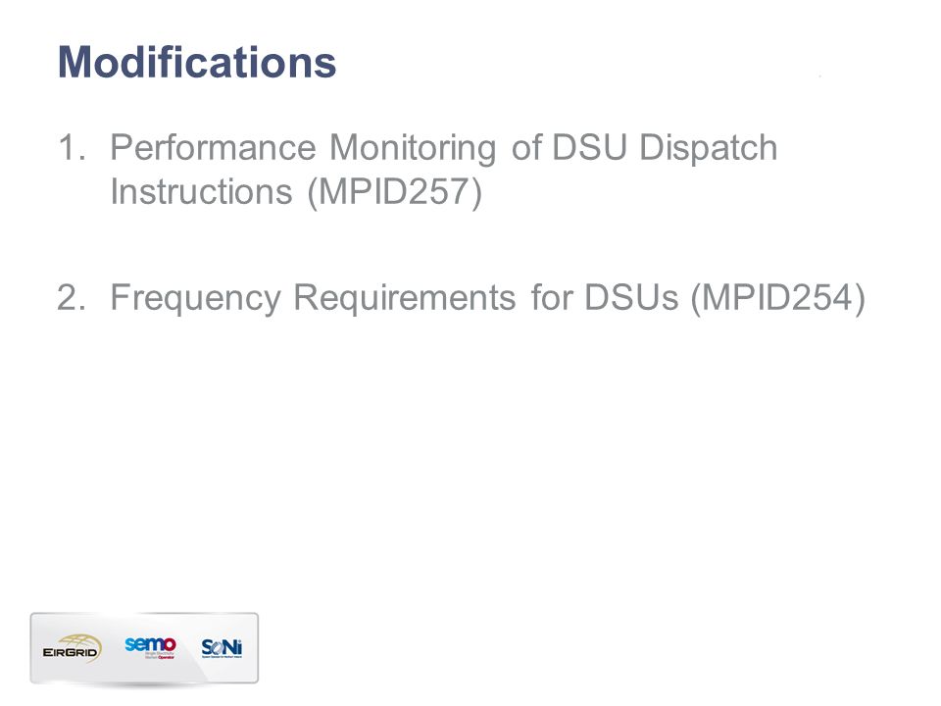Screen dimensions: 941x706
Task: Click the small tagline under SONI logo
Action: click(222, 657)
